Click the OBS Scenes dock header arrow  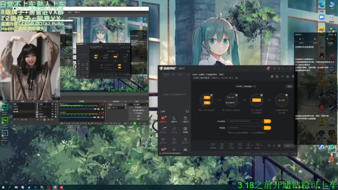click(x=33, y=101)
